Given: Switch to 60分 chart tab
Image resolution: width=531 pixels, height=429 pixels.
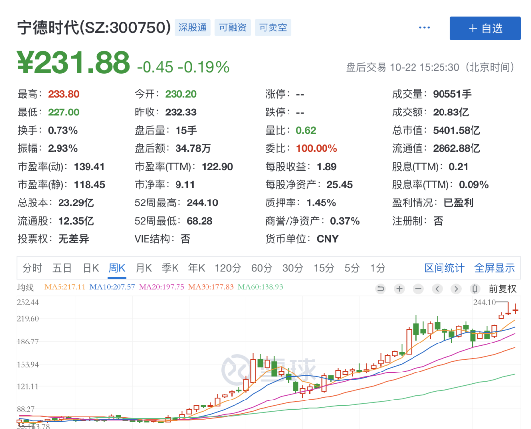Looking at the screenshot, I should tap(262, 268).
